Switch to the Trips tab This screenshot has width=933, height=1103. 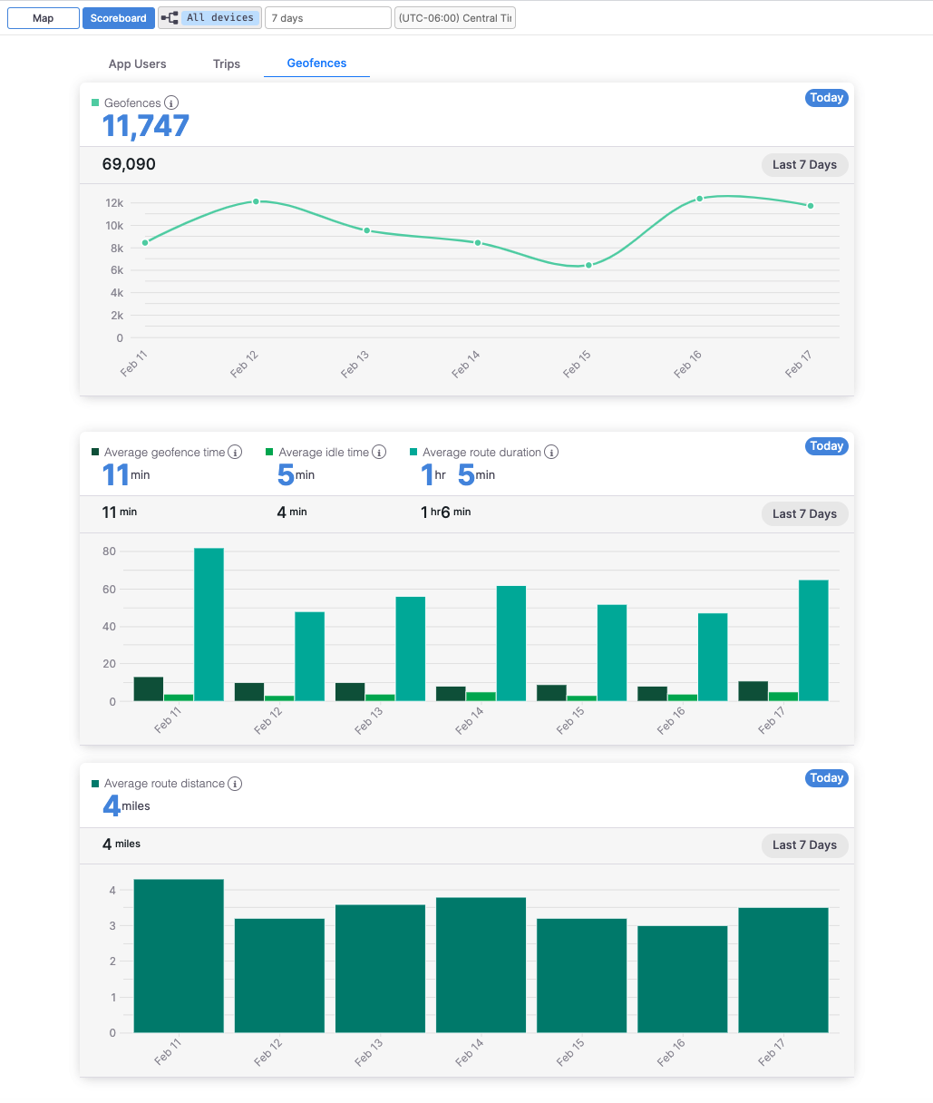tap(226, 63)
